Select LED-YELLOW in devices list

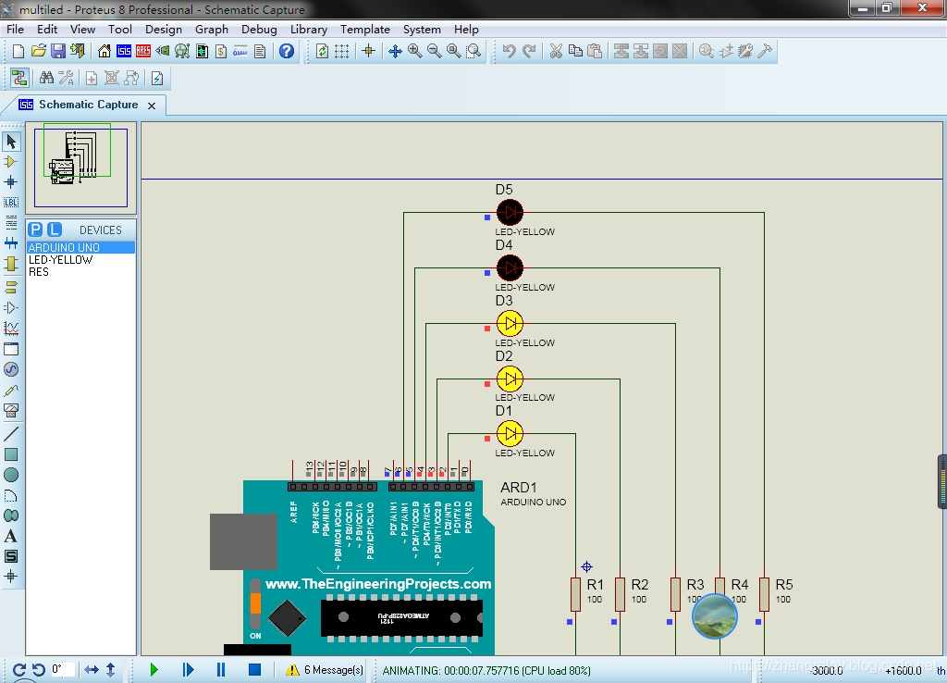pyautogui.click(x=80, y=260)
